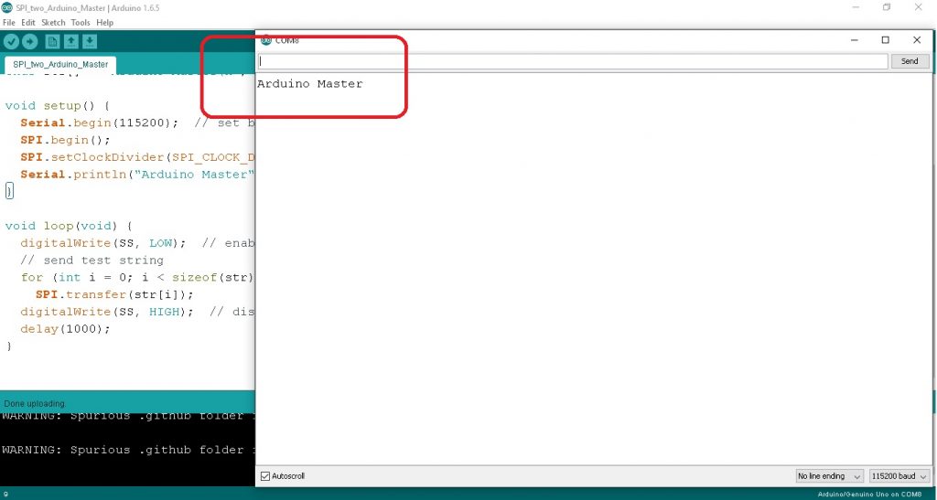Click the Verify sketch checkmark icon
The height and width of the screenshot is (500, 937).
[11, 41]
